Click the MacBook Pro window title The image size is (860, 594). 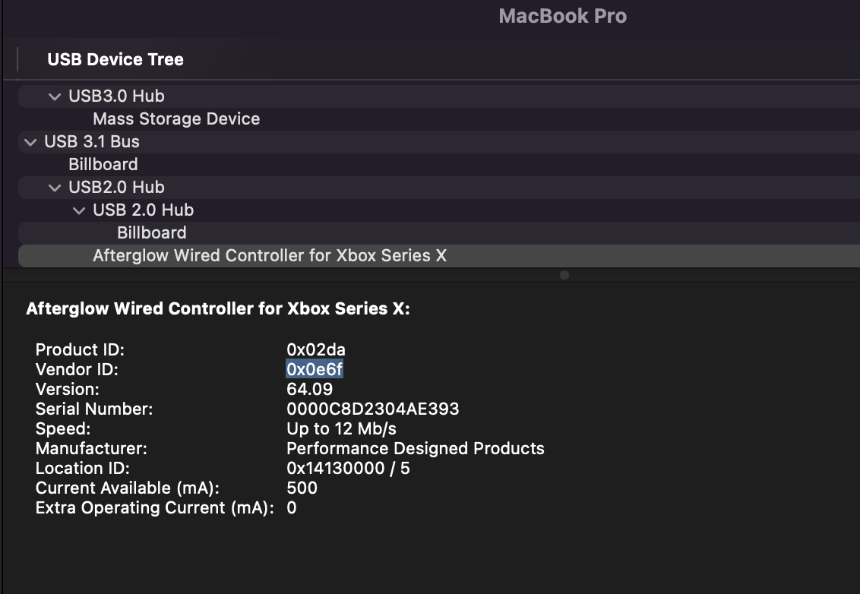coord(562,16)
